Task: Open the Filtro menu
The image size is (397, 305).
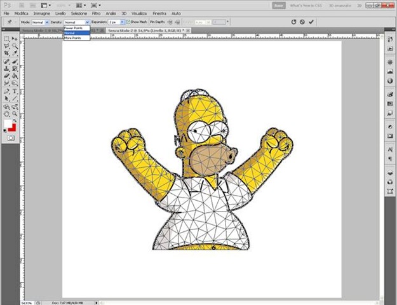Action: [96, 13]
